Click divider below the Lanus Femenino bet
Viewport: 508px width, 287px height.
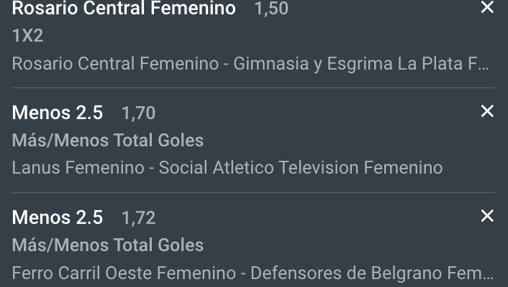[x=253, y=193]
